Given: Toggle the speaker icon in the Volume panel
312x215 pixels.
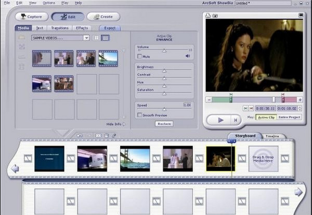Looking at the screenshot, I should pos(187,56).
